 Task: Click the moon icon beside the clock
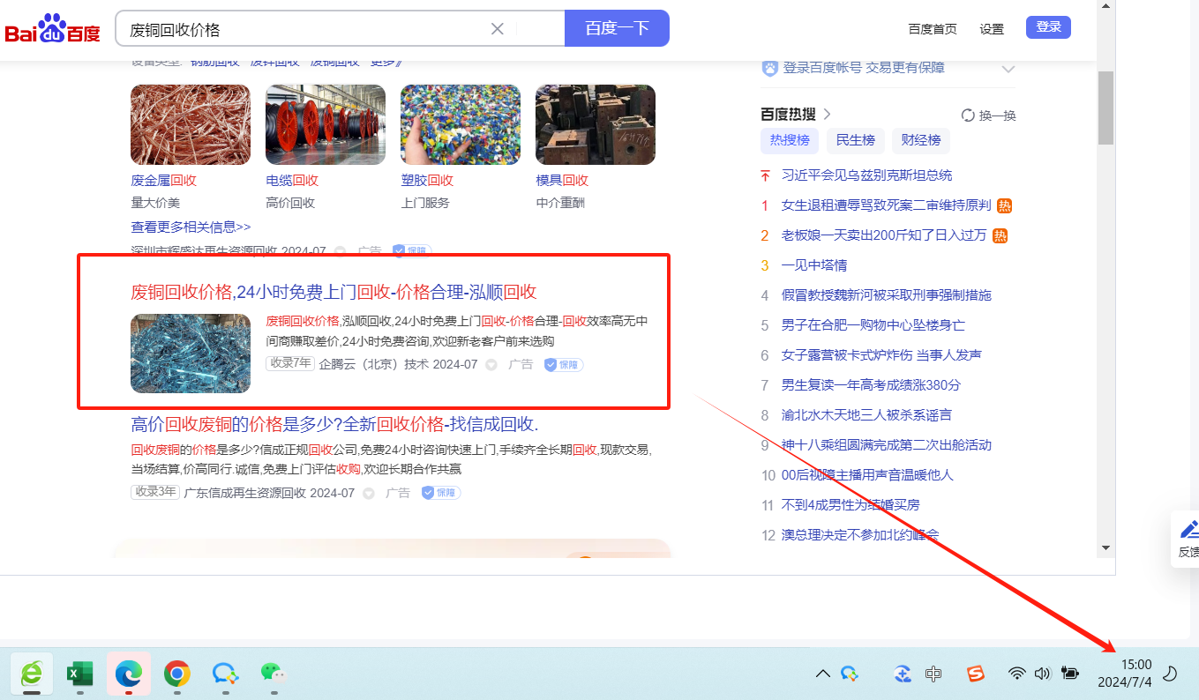(x=1170, y=674)
